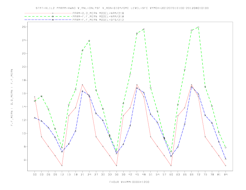Click red observed point at hour 00
The image size is (246, 190).
click(x=35, y=97)
